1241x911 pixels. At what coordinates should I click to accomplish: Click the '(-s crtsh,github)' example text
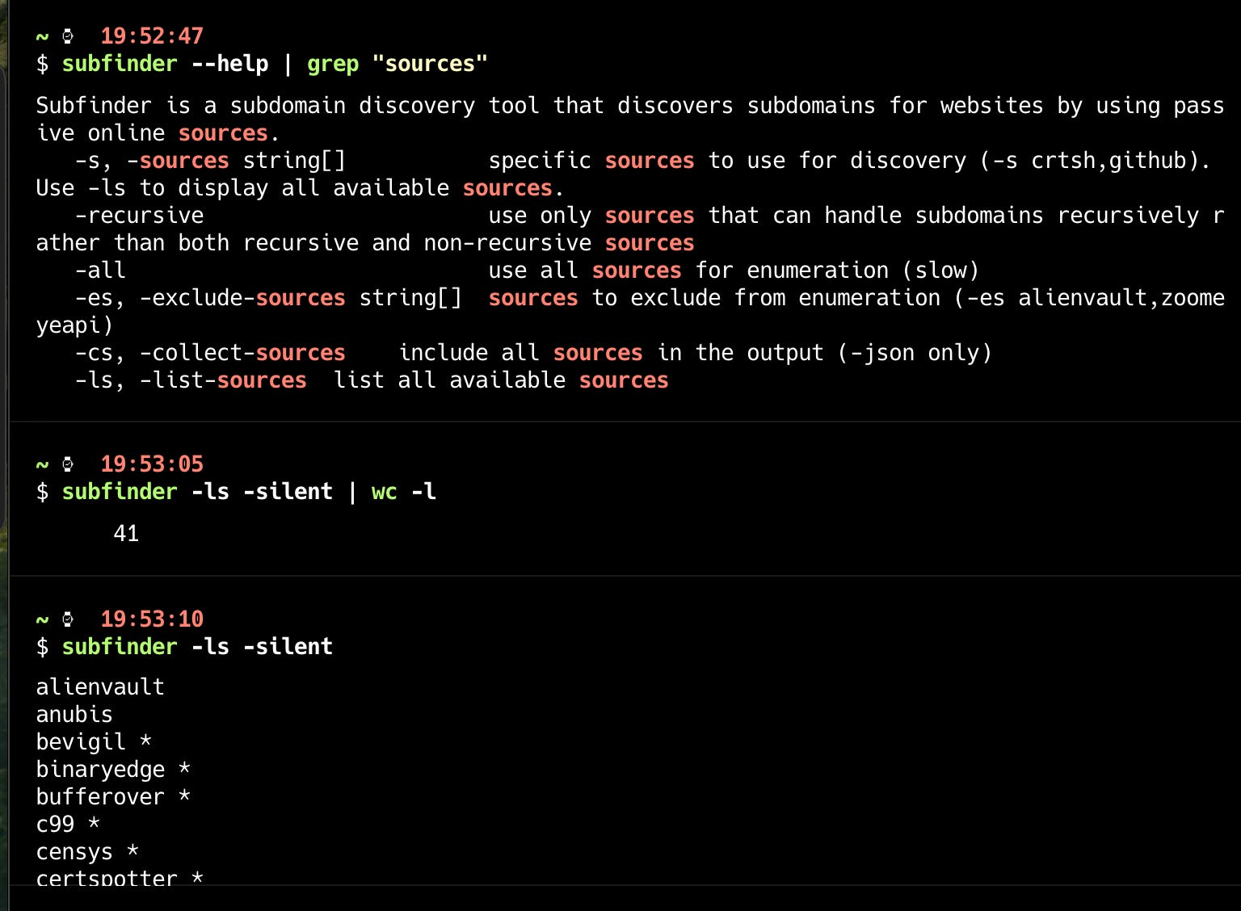(1089, 161)
